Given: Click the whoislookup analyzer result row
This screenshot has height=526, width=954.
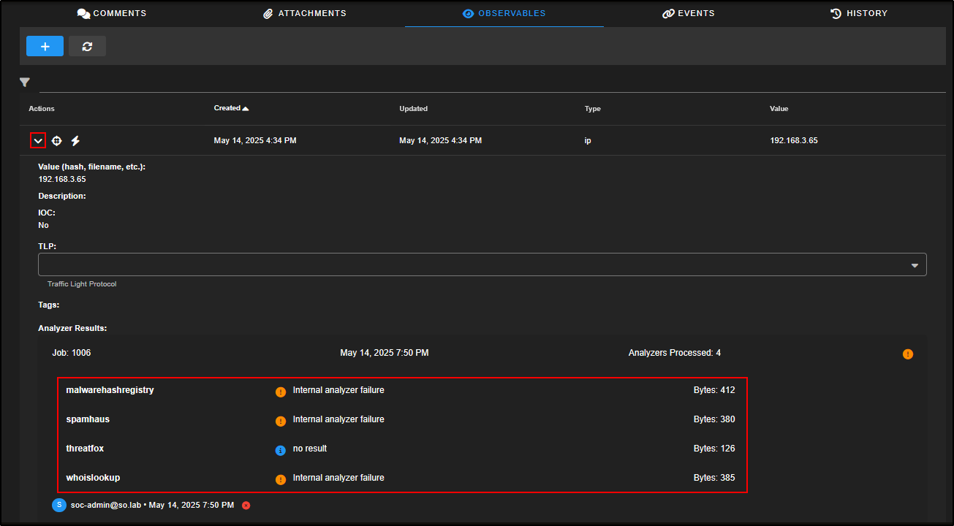Looking at the screenshot, I should [x=93, y=478].
